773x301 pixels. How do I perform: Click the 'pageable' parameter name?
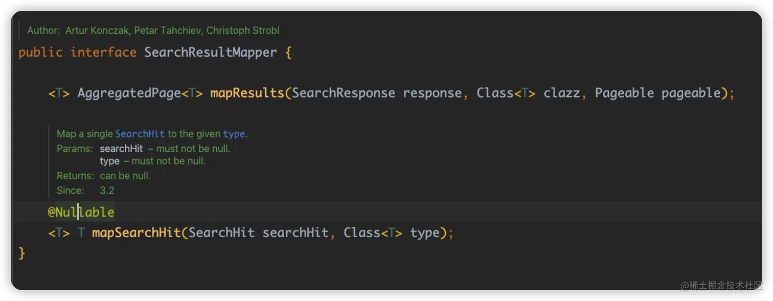point(691,93)
